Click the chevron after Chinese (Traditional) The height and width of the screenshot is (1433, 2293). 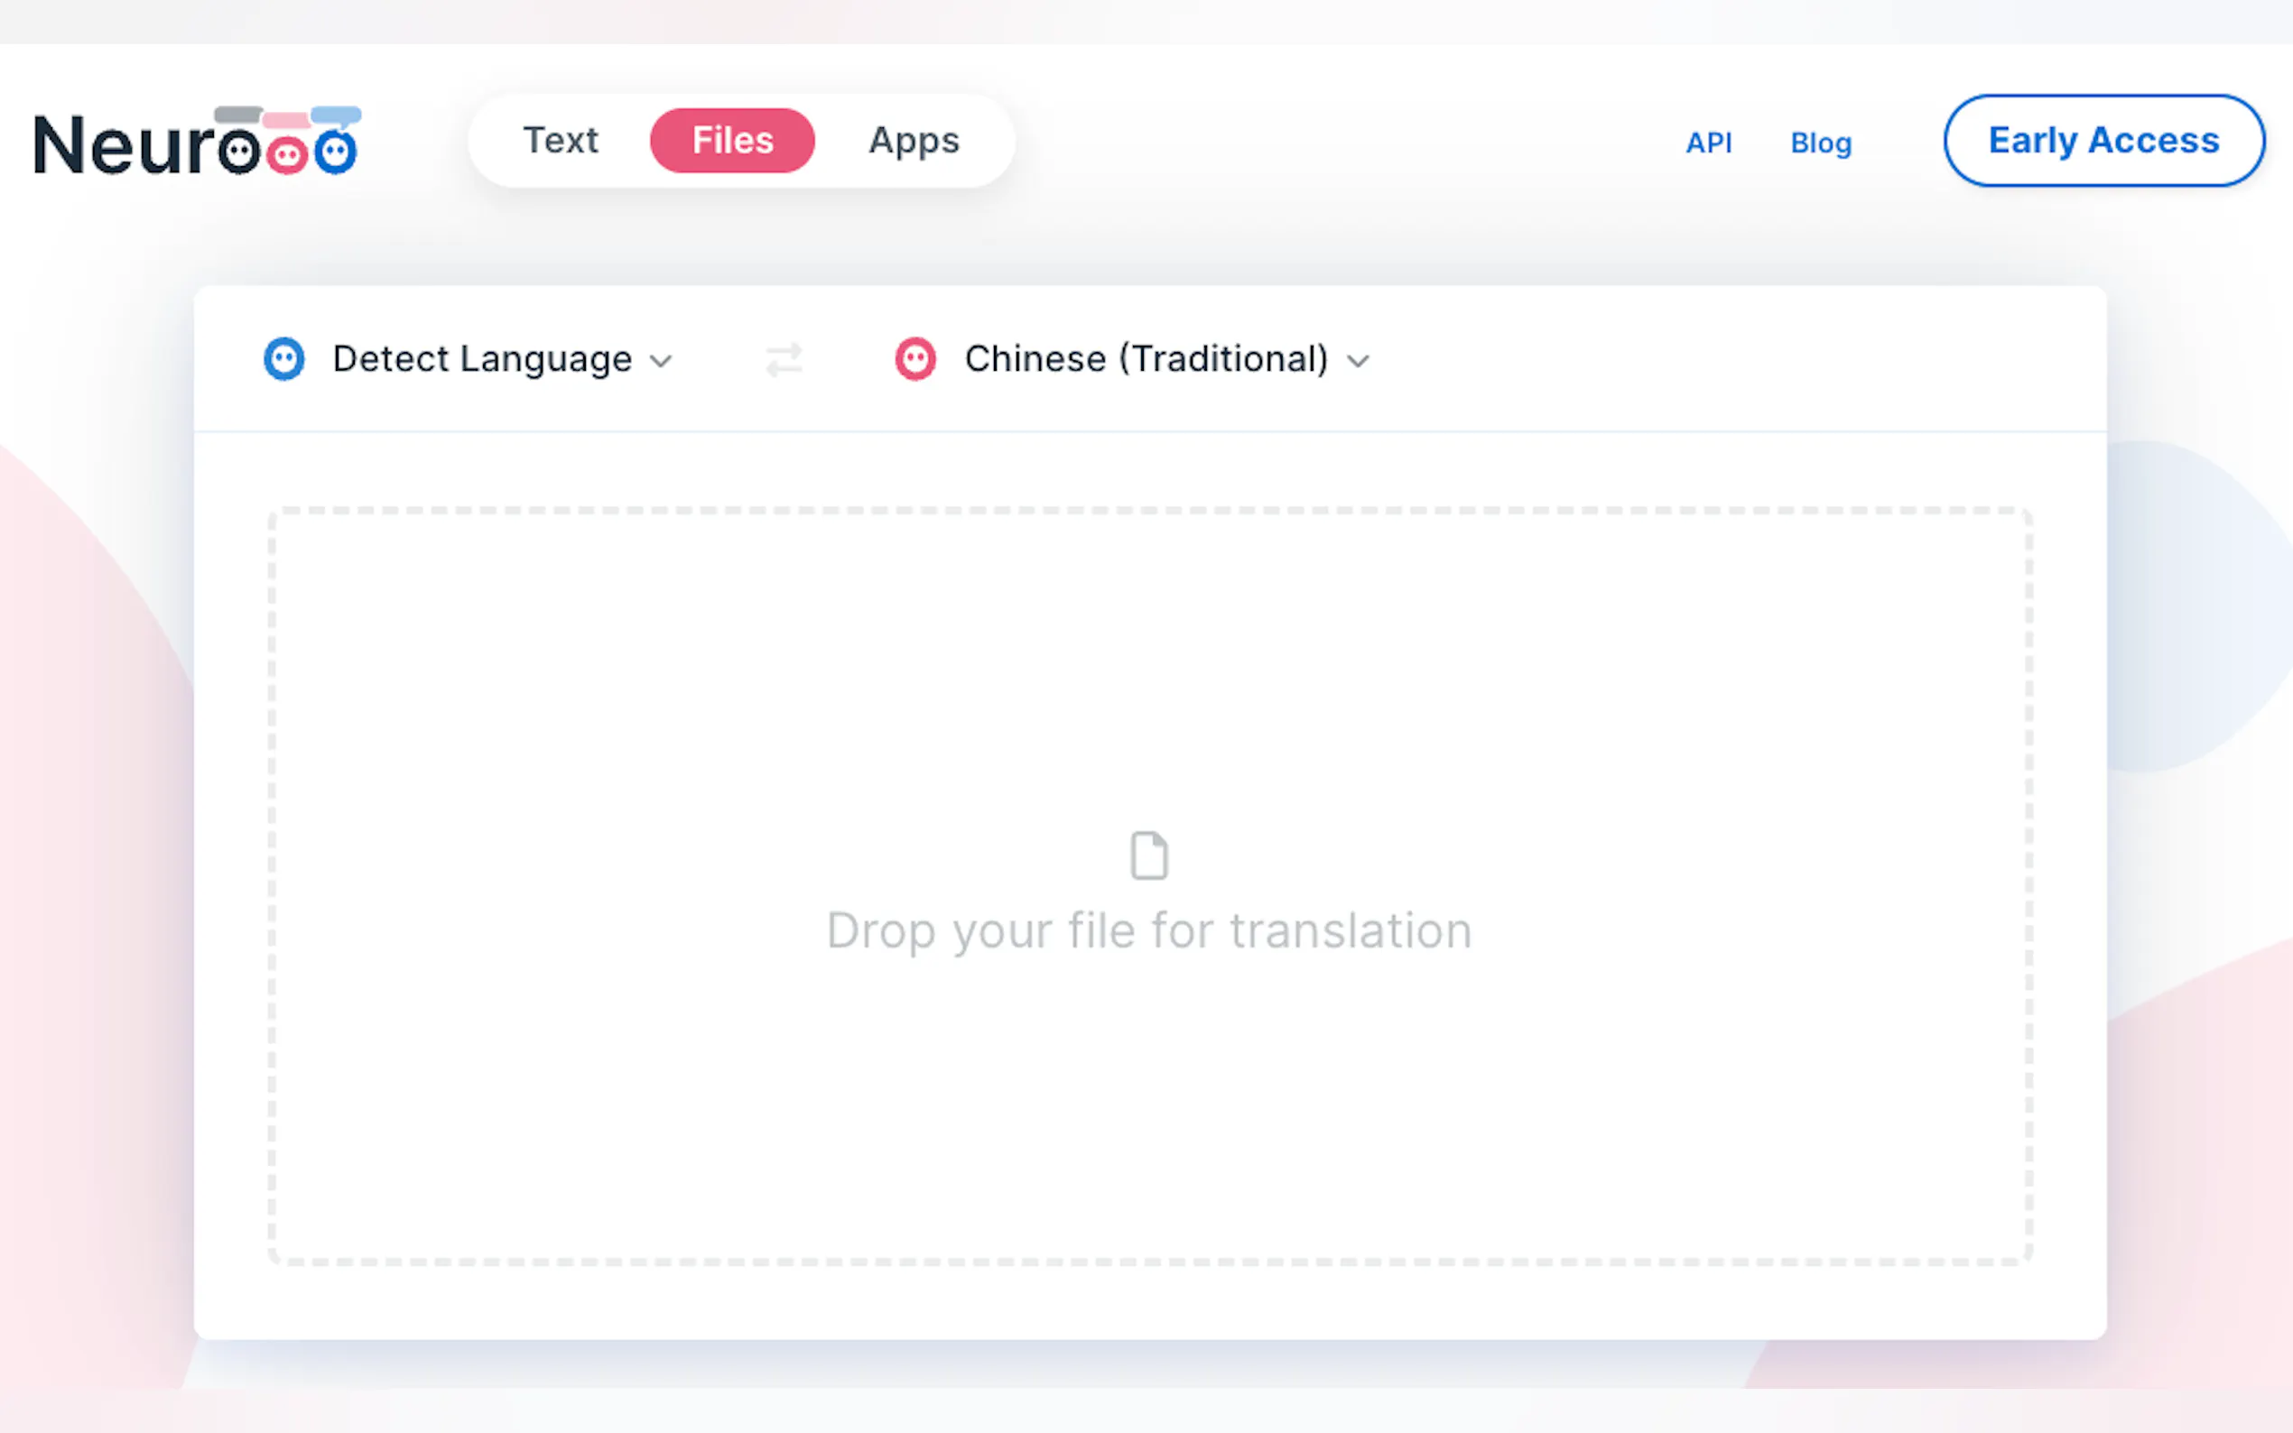pyautogui.click(x=1359, y=361)
